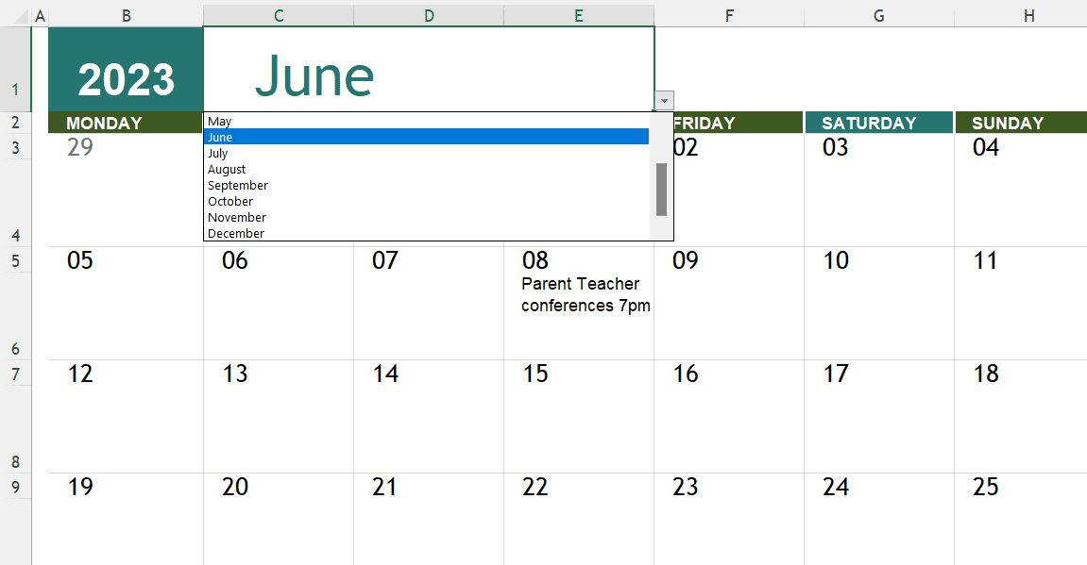Click row 9 header
The width and height of the screenshot is (1087, 565).
17,487
